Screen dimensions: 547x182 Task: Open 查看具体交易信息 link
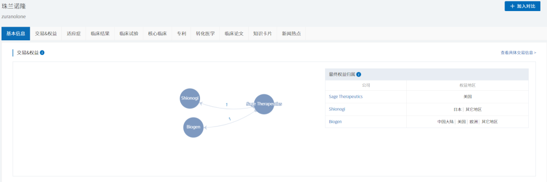[x=518, y=53]
